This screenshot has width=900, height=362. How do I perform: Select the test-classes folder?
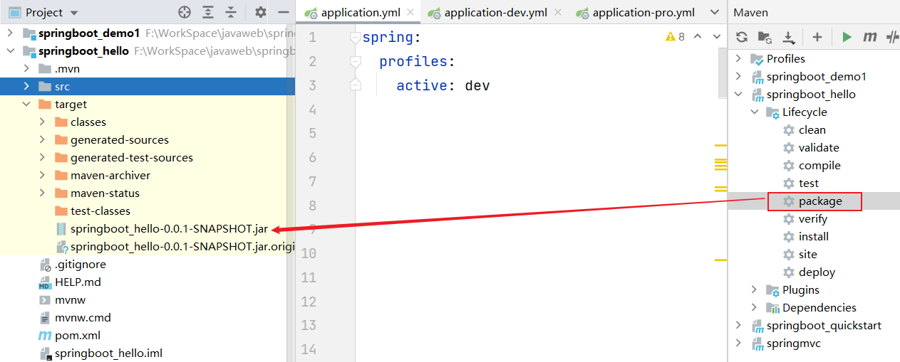tap(100, 211)
